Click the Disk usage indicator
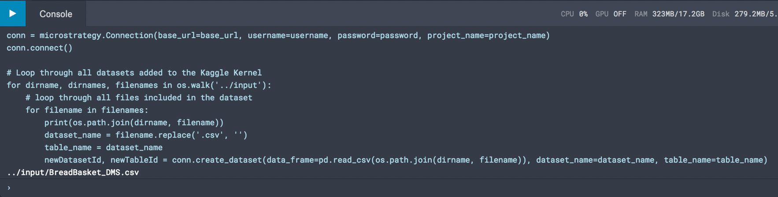Viewport: 778px width, 197px height. coord(745,14)
